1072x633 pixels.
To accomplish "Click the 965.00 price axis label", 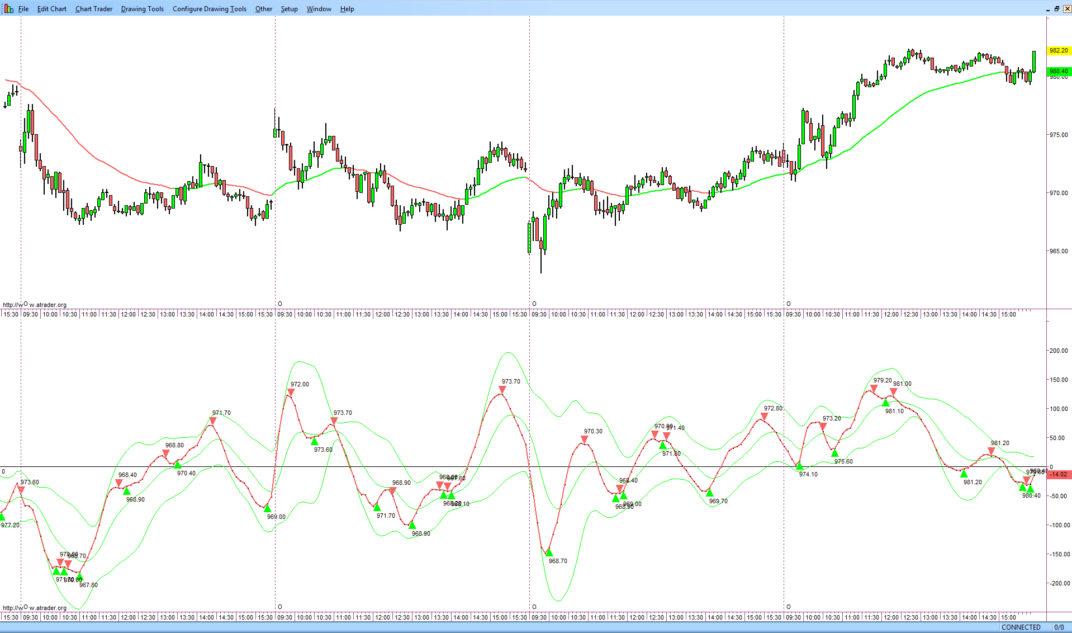I will coord(1058,251).
